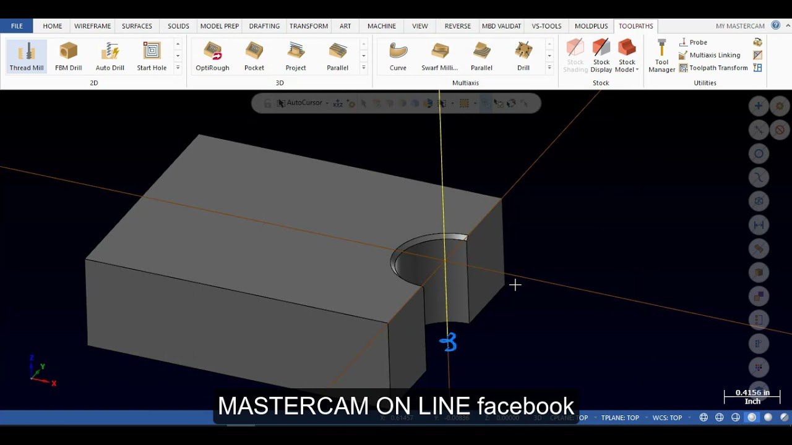This screenshot has width=792, height=445.
Task: Click icon right of Toolpath Transform
Action: (757, 68)
